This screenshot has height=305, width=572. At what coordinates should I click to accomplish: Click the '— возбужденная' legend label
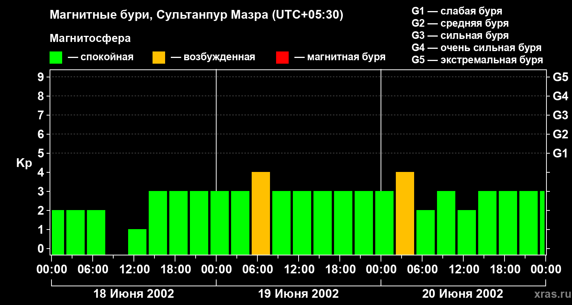[x=213, y=58]
